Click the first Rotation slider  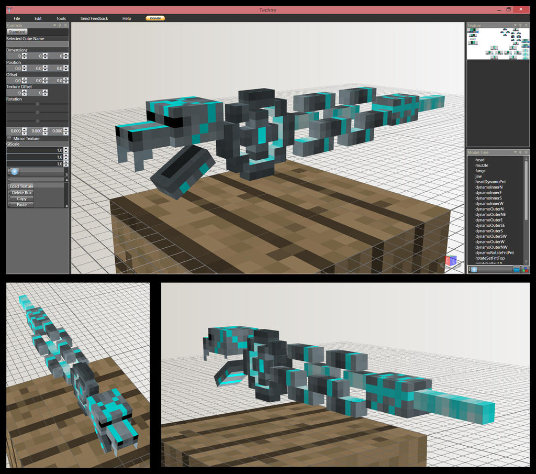click(x=37, y=104)
